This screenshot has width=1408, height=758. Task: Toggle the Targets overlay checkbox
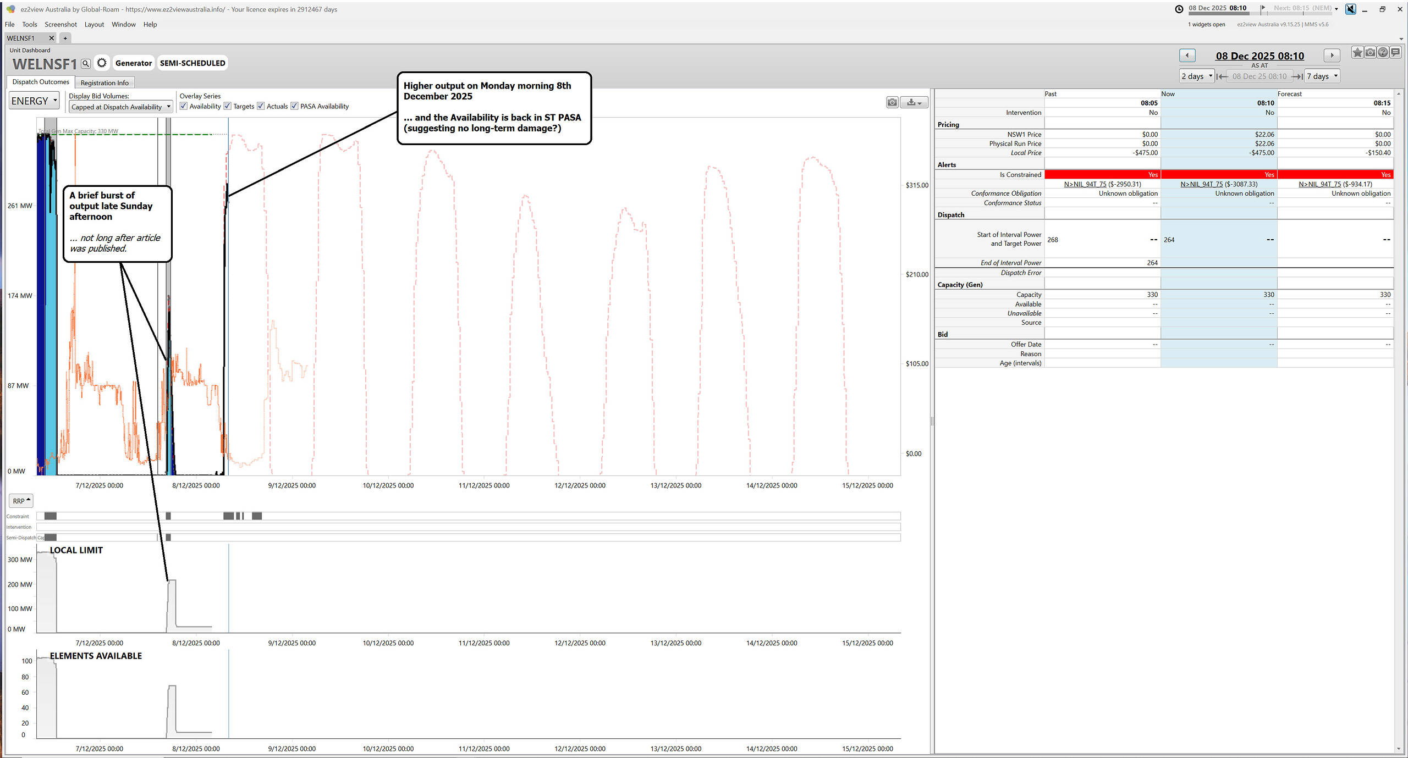pyautogui.click(x=228, y=106)
